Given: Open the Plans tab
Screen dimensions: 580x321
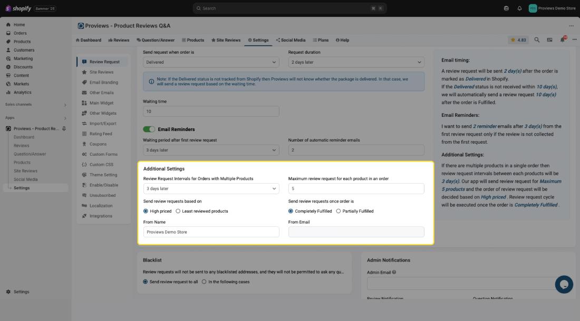Looking at the screenshot, I should (x=321, y=40).
